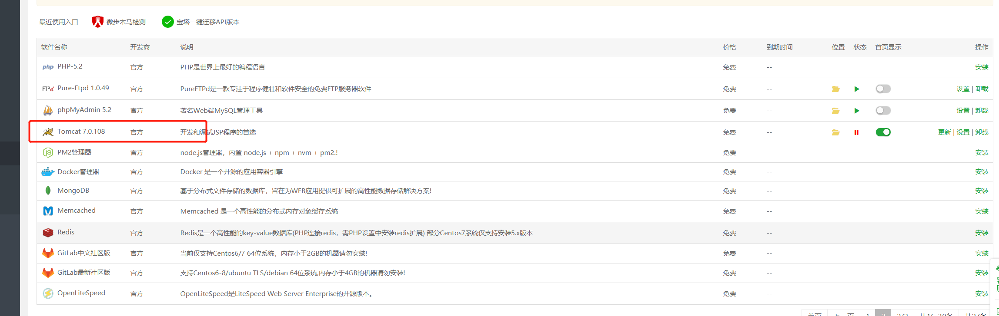Enable homepage display for Pure-Ftpd
The height and width of the screenshot is (316, 999).
[x=883, y=89]
